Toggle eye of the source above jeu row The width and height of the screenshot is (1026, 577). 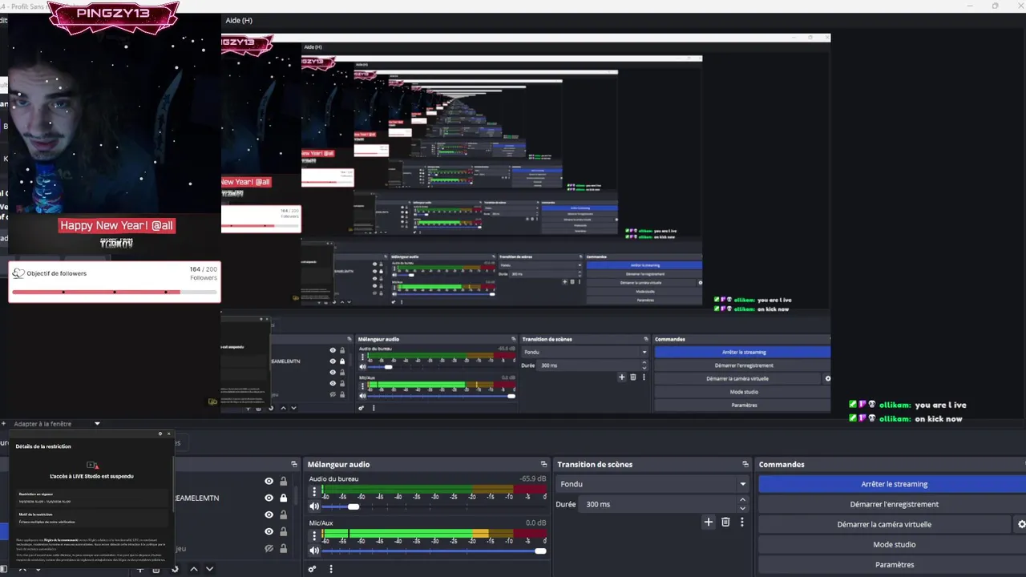click(269, 531)
